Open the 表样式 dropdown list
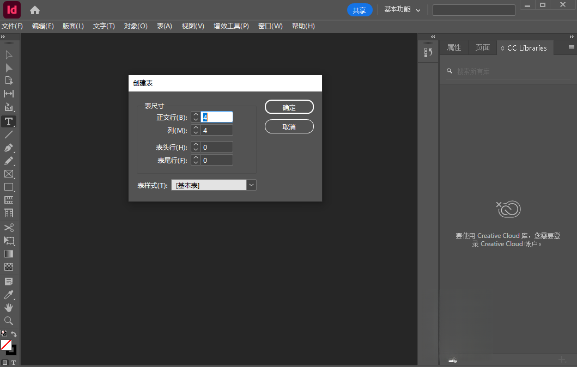The image size is (577, 367). [x=251, y=185]
